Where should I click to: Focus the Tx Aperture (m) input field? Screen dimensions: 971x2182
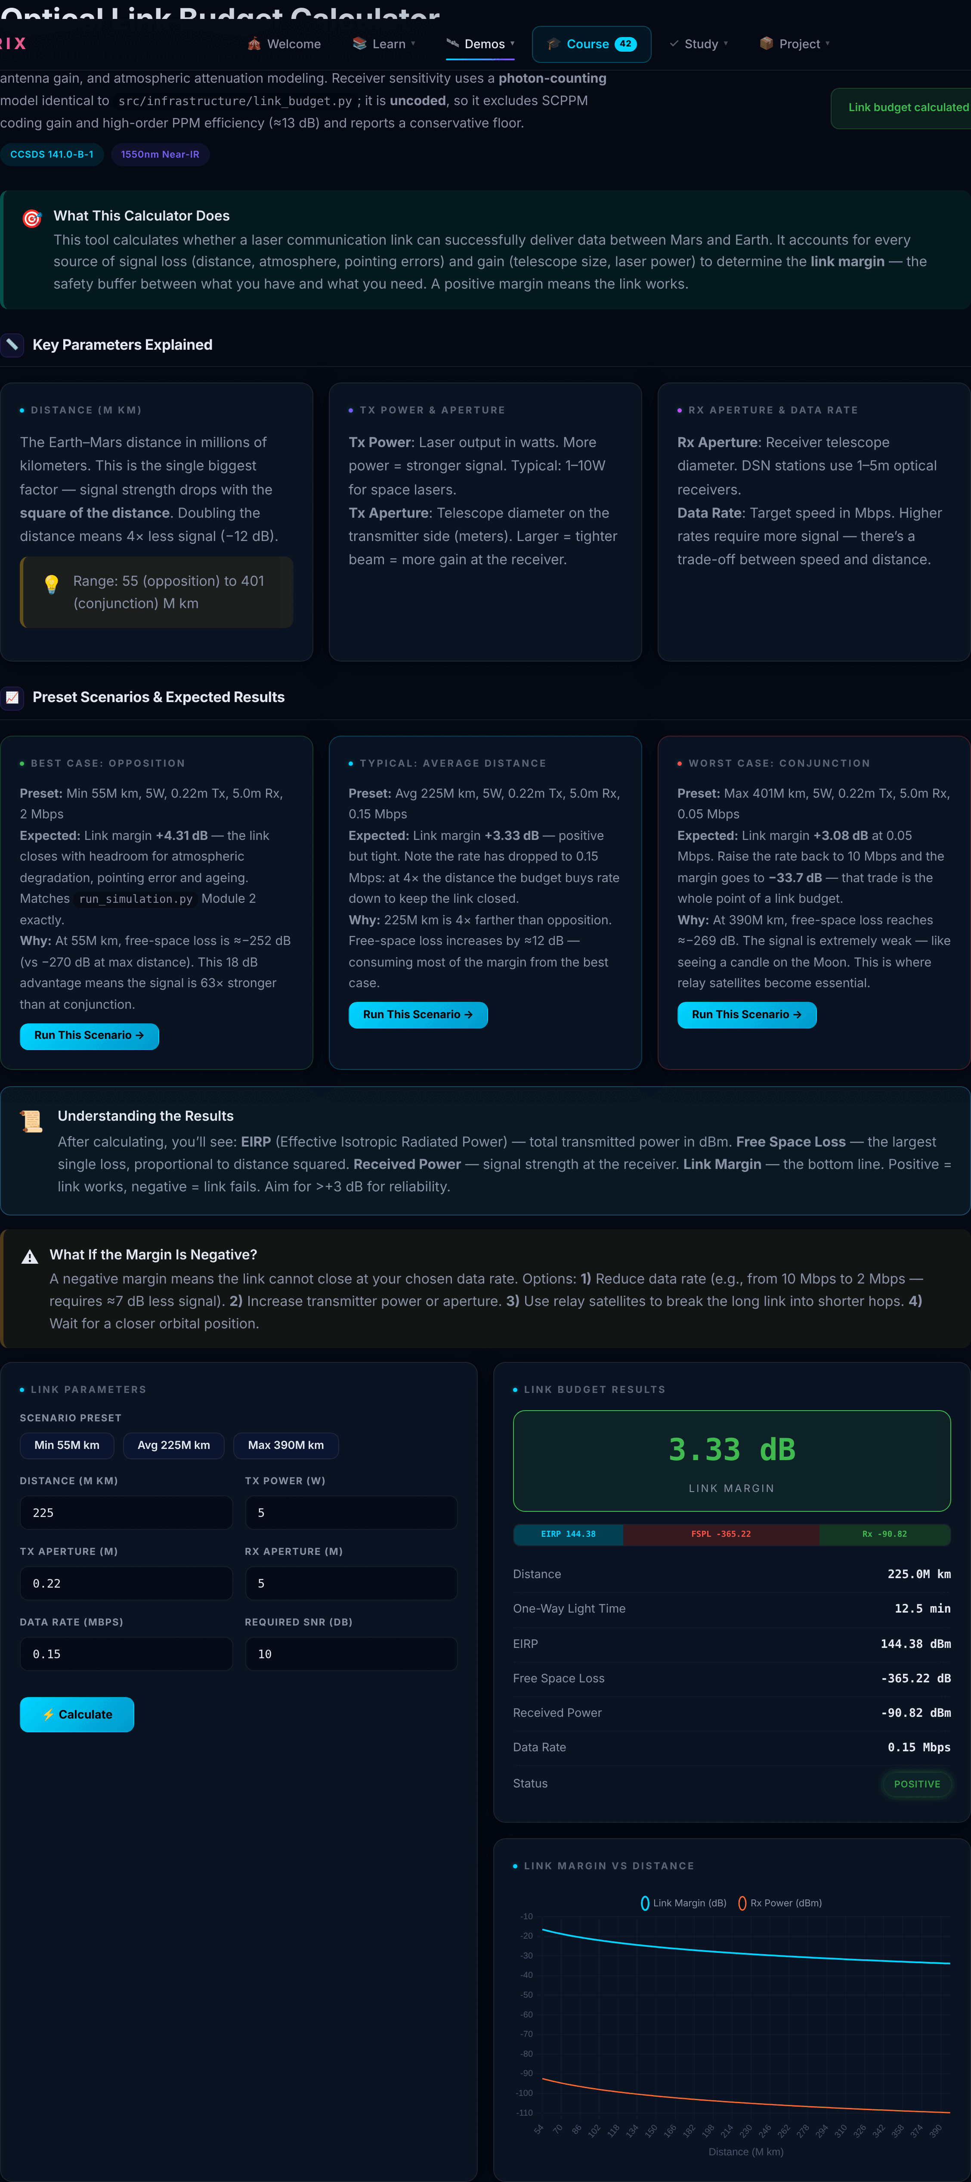click(x=126, y=1583)
